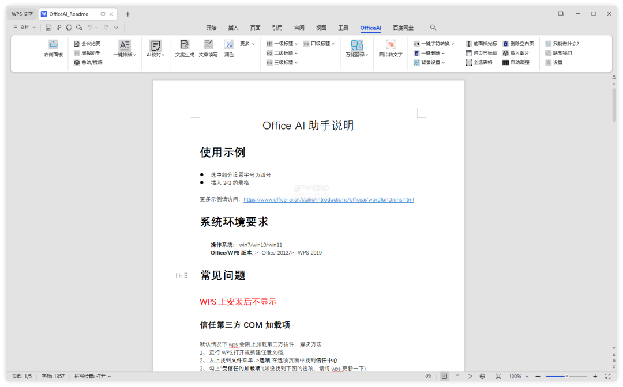Viewport: 623px width, 387px height.
Task: Open the office-ai.cn wordfunctions hyperlink
Action: click(328, 200)
